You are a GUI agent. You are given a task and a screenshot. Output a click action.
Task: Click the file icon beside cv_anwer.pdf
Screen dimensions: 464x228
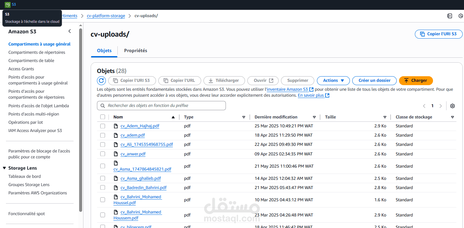point(116,154)
